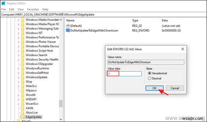Open the Favorites menu
This screenshot has height=122, width=207.
33,9
